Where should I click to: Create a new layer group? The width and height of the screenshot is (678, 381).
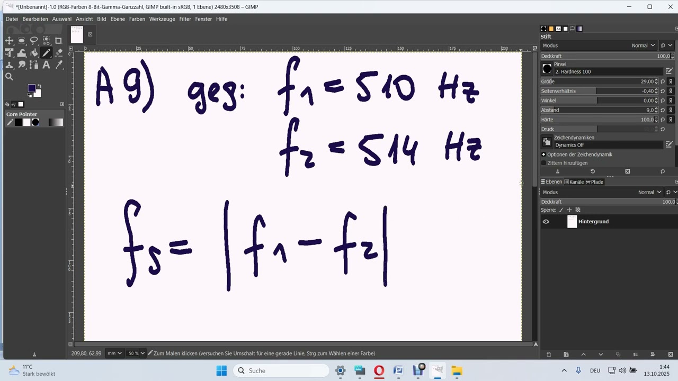(x=566, y=355)
